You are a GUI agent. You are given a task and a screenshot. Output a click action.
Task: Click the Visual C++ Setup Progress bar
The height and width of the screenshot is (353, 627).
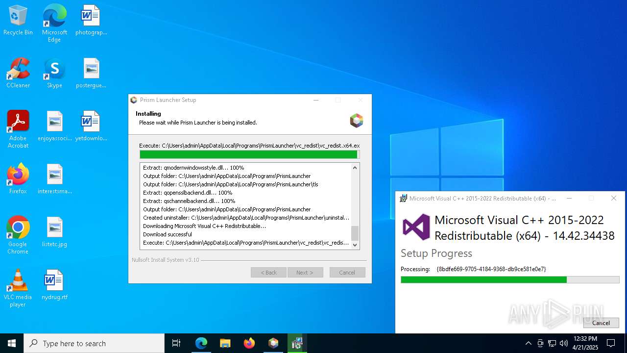tap(510, 279)
